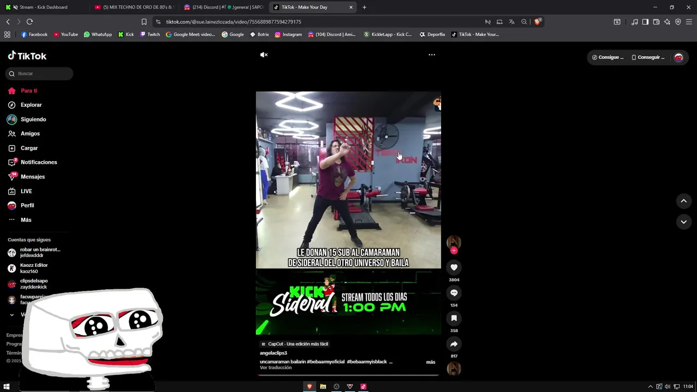The height and width of the screenshot is (392, 697).
Task: Open Notificaciones panel
Action: (x=32, y=162)
